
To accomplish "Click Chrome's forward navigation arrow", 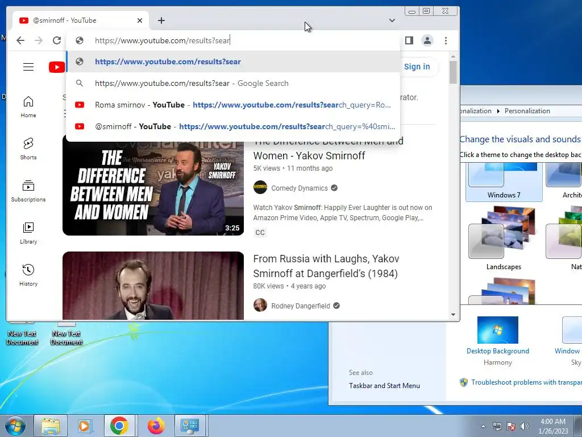I will click(x=39, y=40).
